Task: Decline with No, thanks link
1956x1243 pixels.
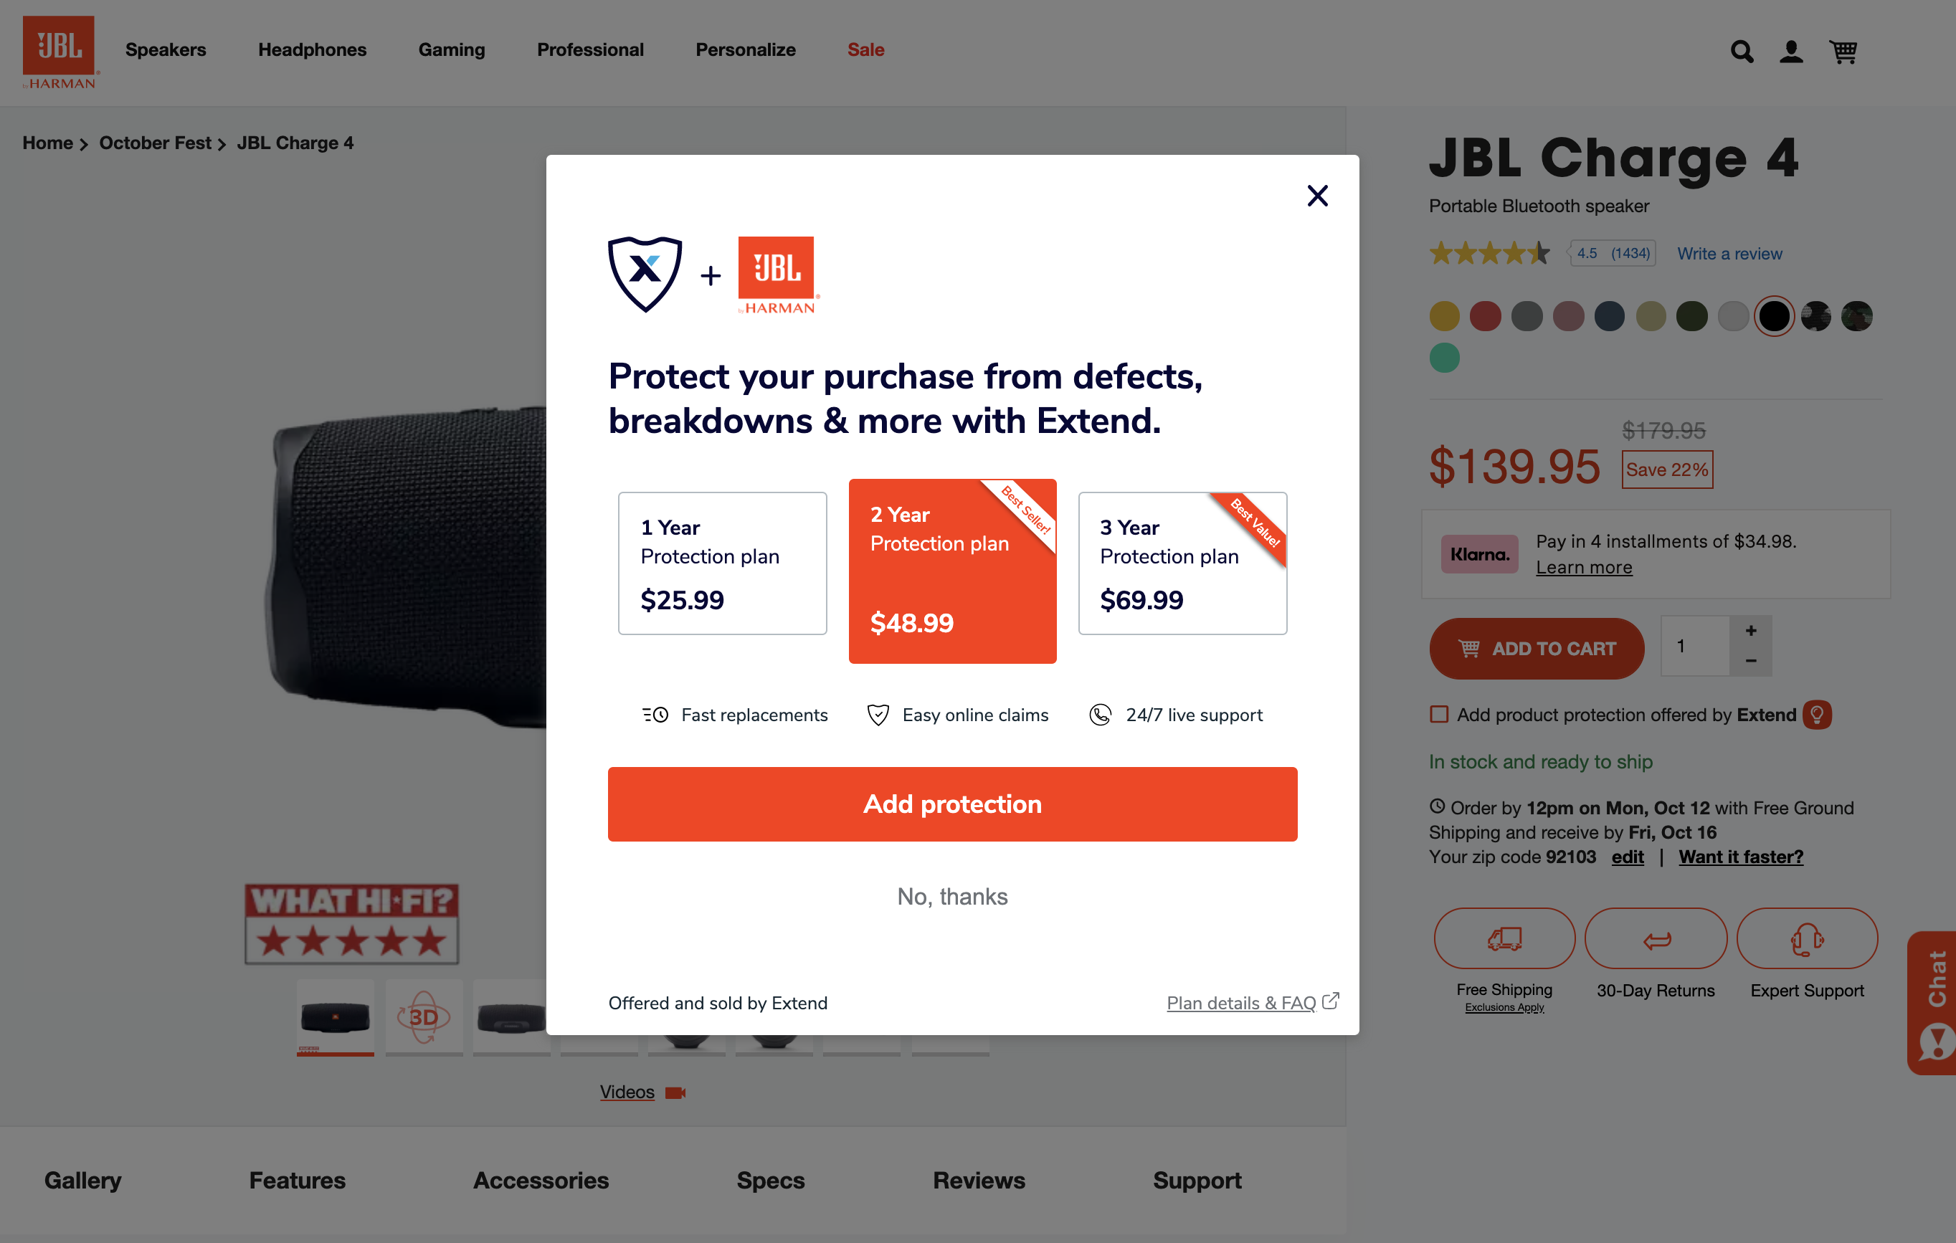Action: click(952, 896)
